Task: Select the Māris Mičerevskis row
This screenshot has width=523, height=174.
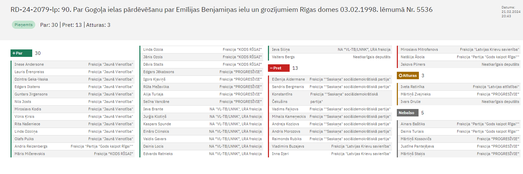Action: (x=73, y=154)
